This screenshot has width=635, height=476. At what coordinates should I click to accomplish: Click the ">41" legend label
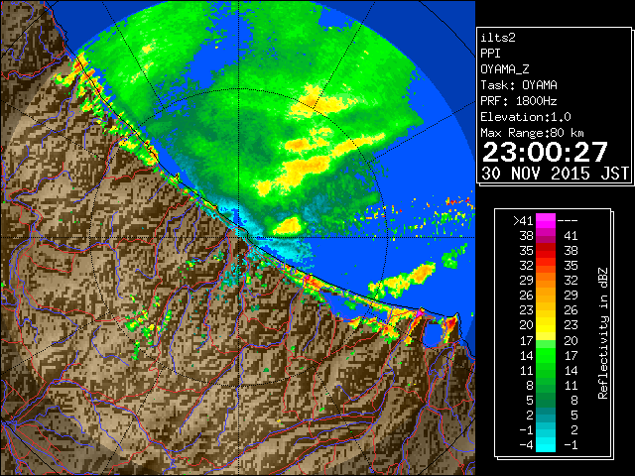(523, 221)
